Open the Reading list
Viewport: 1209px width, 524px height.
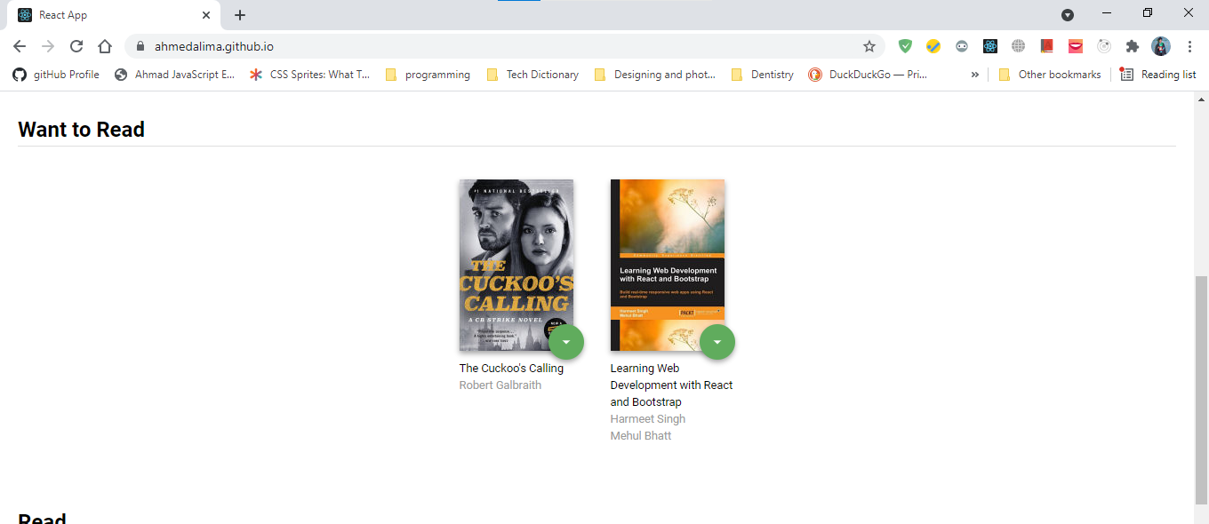(x=1157, y=75)
